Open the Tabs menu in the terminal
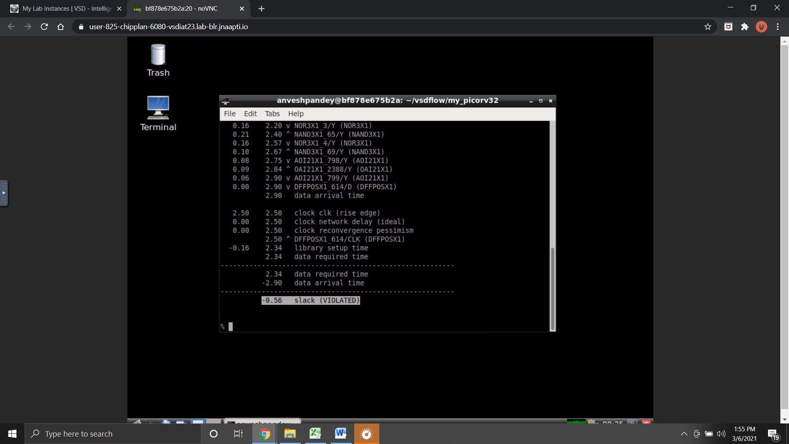The image size is (789, 444). [x=272, y=114]
